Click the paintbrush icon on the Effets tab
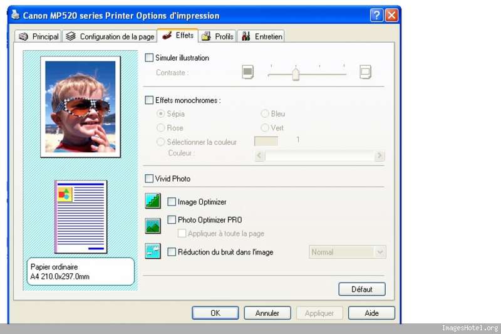 coord(167,35)
